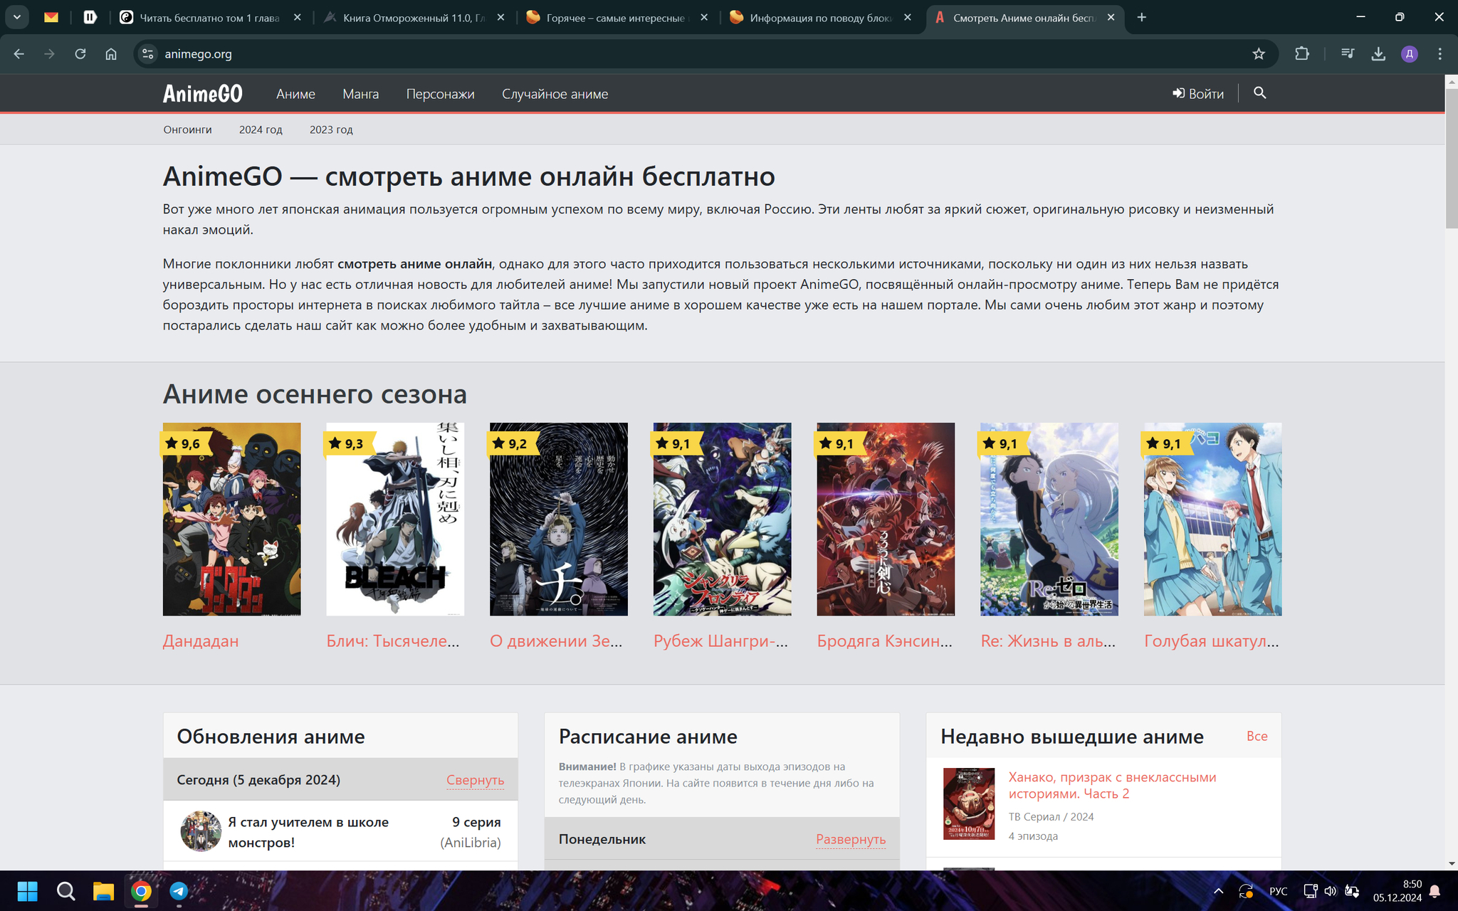Collapse today's updates with Свернуть

475,780
